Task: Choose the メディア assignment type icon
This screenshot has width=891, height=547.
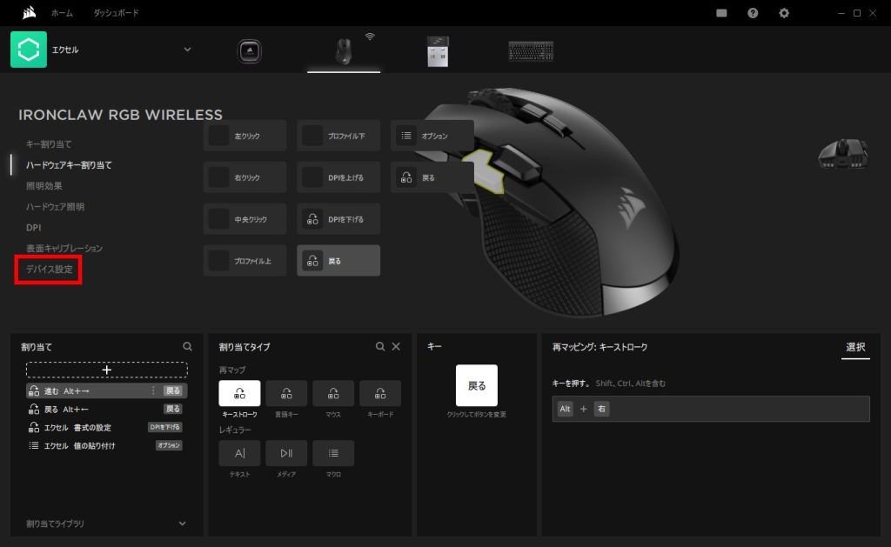Action: click(x=286, y=453)
